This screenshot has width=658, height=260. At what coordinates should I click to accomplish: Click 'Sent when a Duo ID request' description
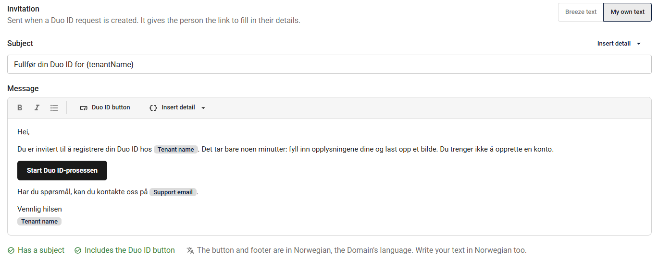click(154, 21)
